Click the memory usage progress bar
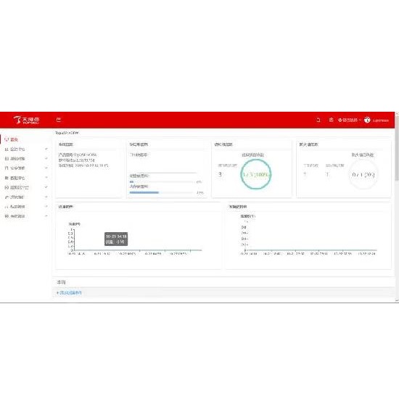This screenshot has width=399, height=399. (x=161, y=193)
